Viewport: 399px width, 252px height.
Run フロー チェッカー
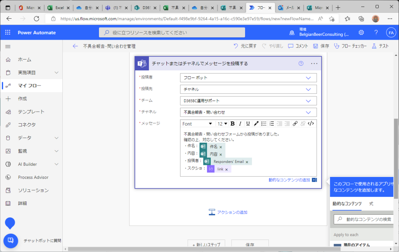pos(350,46)
